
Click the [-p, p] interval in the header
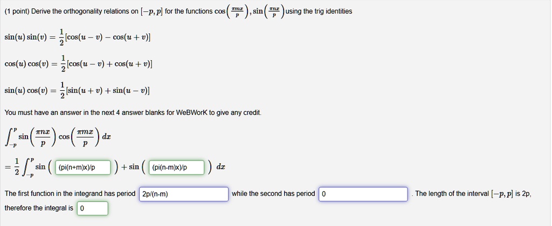[x=151, y=11]
